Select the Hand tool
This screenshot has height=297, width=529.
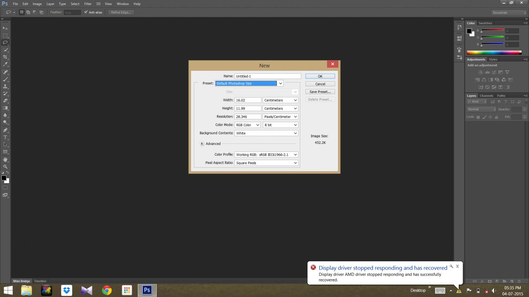[x=5, y=159]
